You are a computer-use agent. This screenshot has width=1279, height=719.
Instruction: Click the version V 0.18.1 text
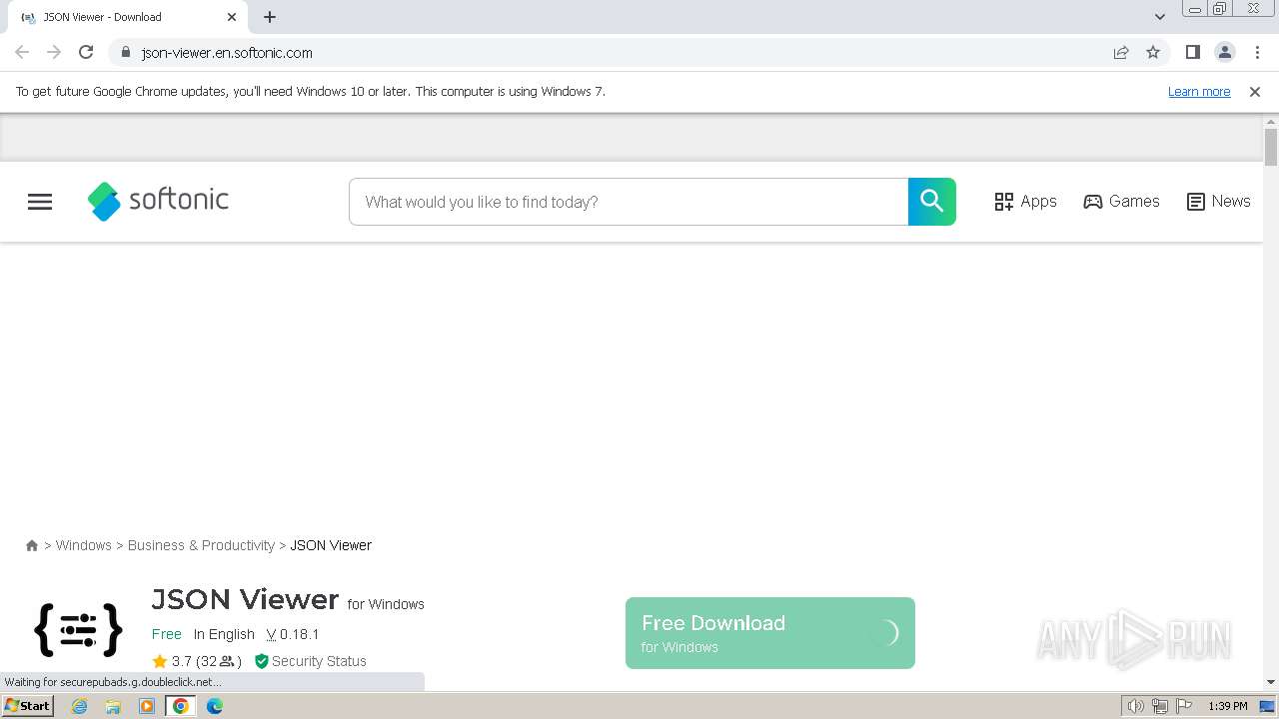coord(293,634)
